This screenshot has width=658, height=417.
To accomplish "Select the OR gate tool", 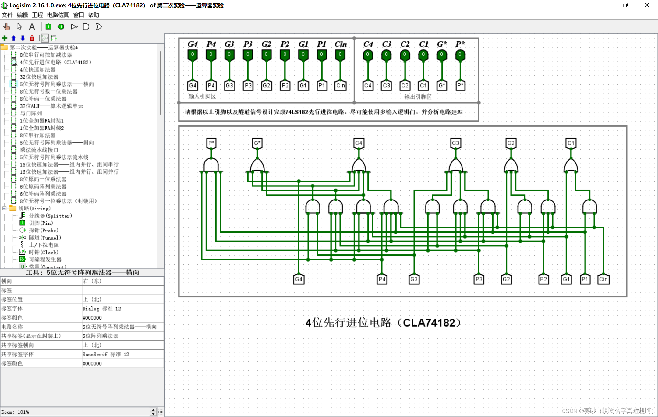I will (x=99, y=27).
